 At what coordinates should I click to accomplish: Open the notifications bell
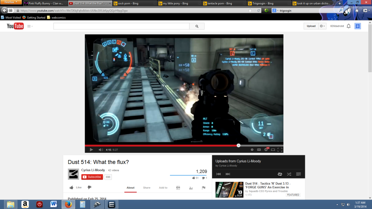point(348,26)
